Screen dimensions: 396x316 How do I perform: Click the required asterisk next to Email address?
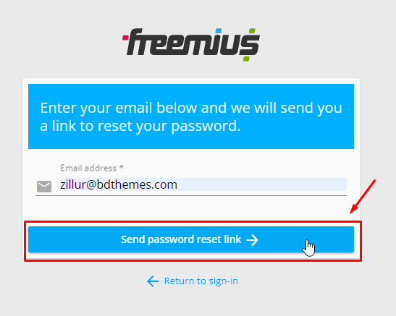pyautogui.click(x=122, y=167)
